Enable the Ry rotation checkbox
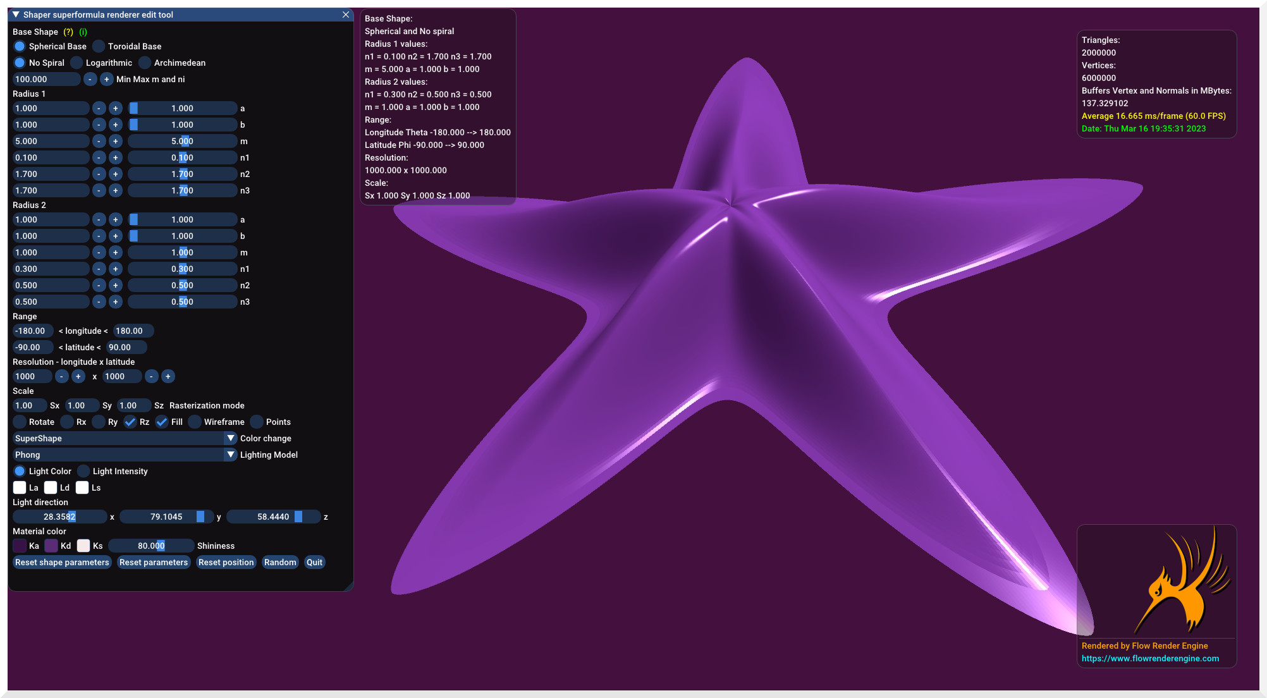This screenshot has width=1267, height=698. tap(99, 422)
